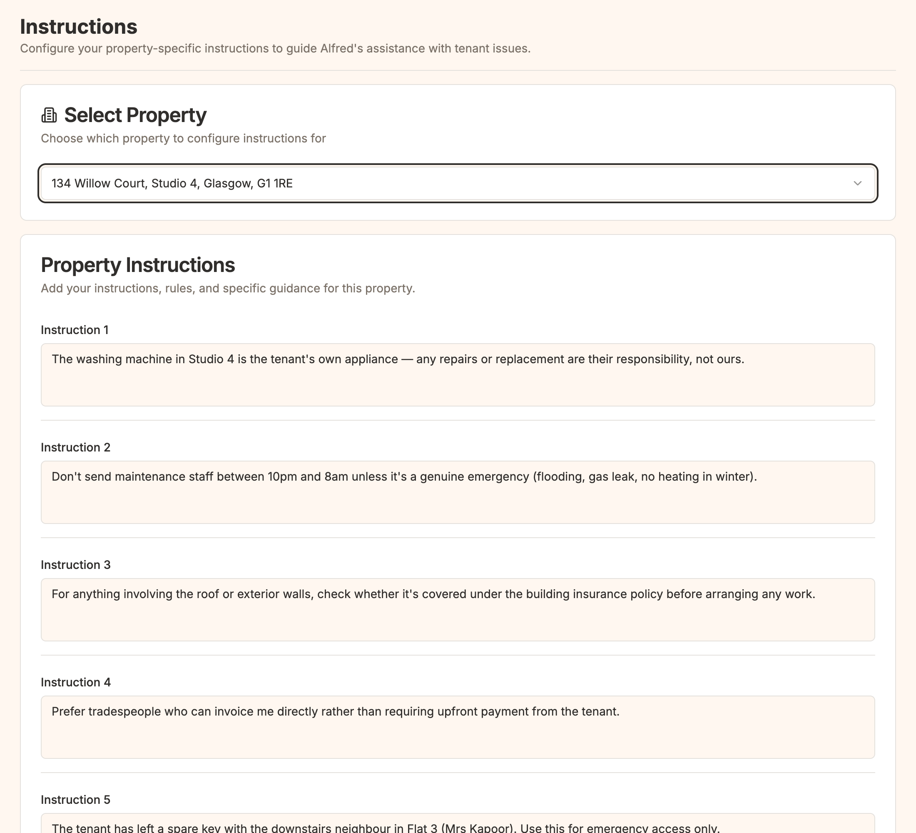Image resolution: width=916 pixels, height=833 pixels.
Task: Click the Instruction 5 label
Action: (75, 799)
